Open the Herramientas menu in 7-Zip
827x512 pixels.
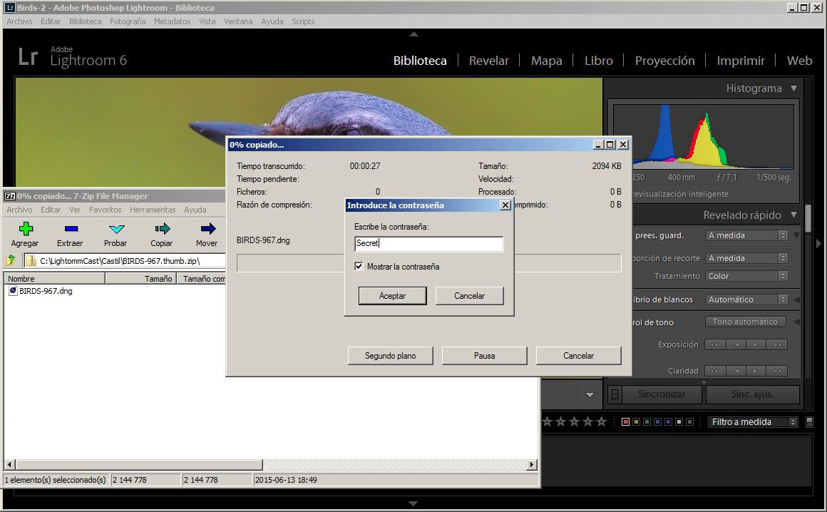[153, 210]
